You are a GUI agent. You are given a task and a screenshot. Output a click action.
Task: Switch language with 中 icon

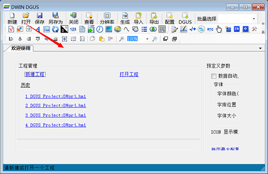(x=246, y=29)
